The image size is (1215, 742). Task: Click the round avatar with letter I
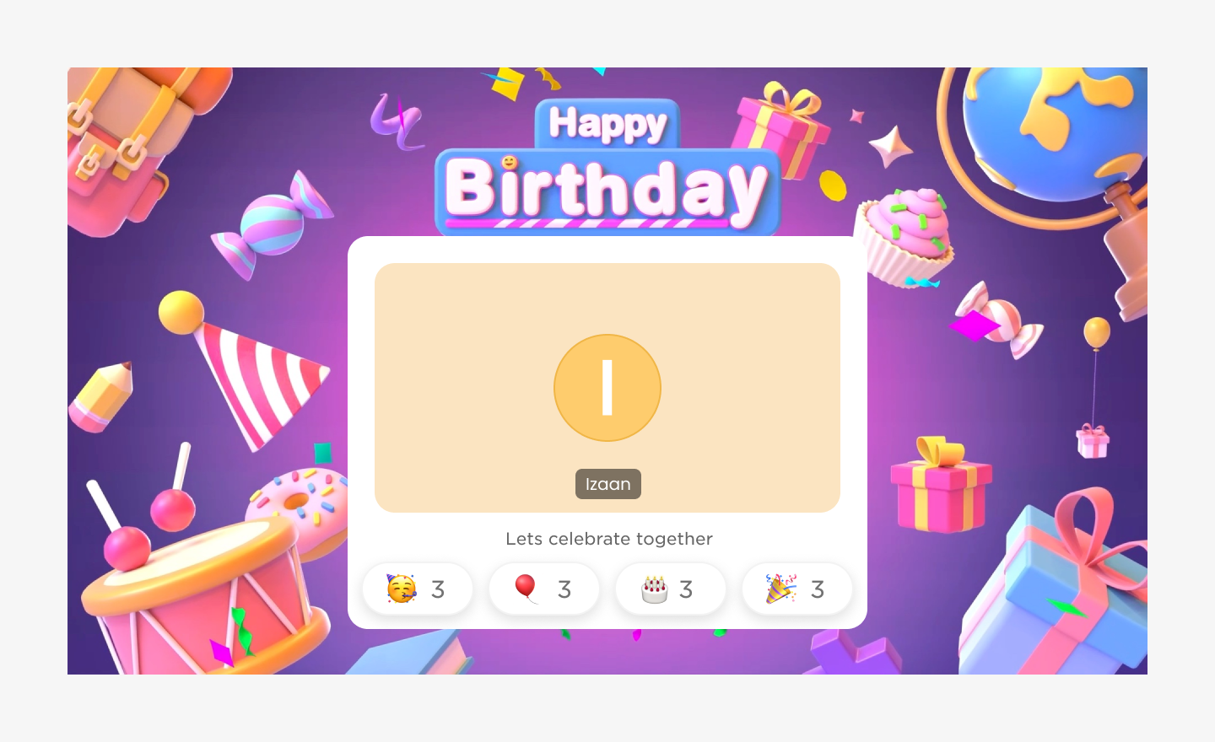607,388
